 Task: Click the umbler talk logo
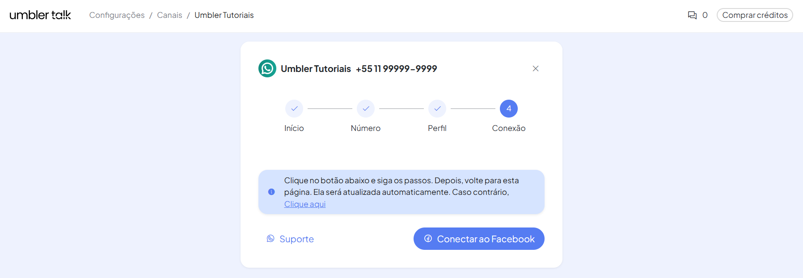(40, 15)
